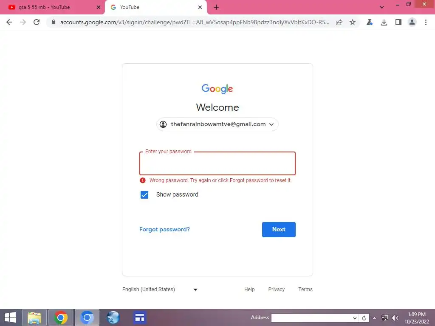Click the Next button
Viewport: 435px width, 326px height.
pyautogui.click(x=279, y=230)
